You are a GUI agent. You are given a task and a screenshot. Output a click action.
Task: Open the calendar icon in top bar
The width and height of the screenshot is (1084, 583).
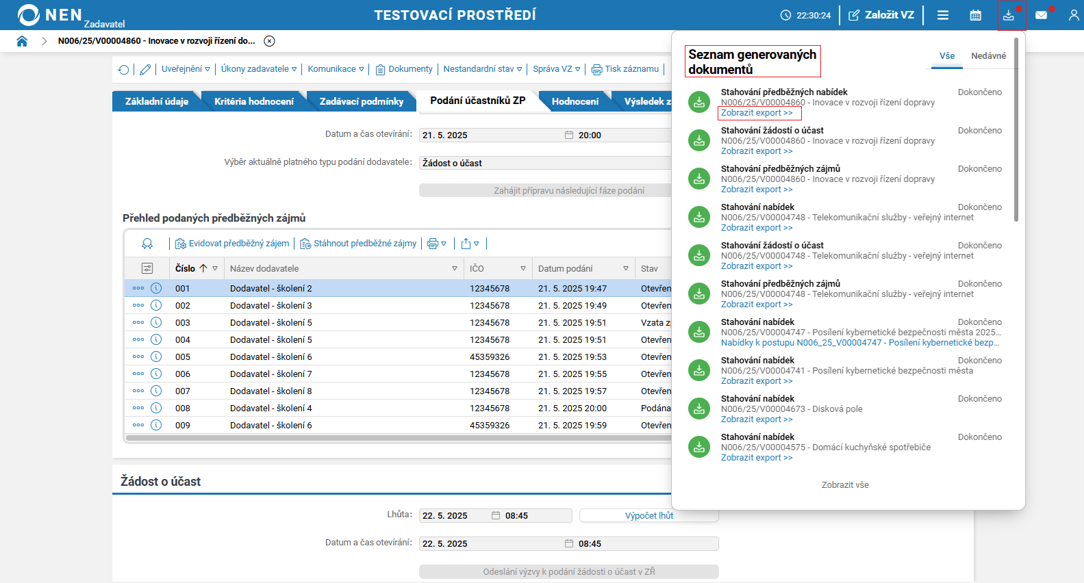(975, 15)
